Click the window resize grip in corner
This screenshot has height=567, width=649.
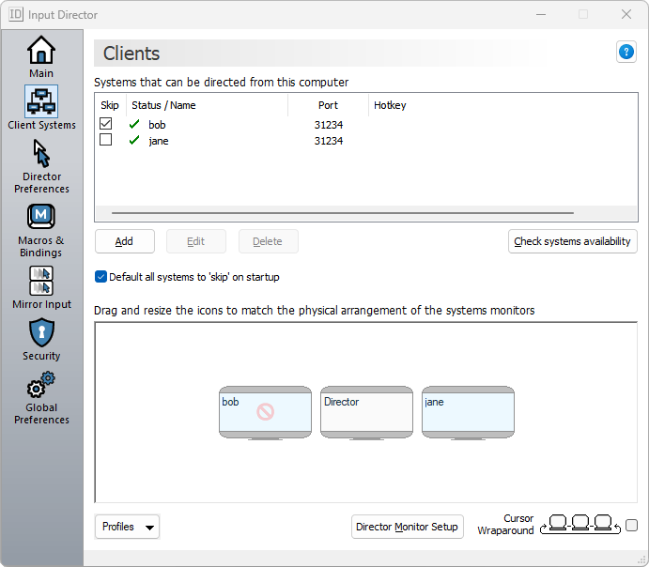(x=641, y=559)
